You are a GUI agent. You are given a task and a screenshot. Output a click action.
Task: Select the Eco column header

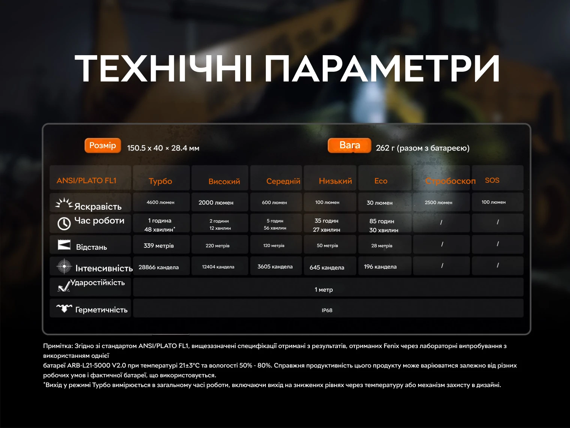(385, 178)
